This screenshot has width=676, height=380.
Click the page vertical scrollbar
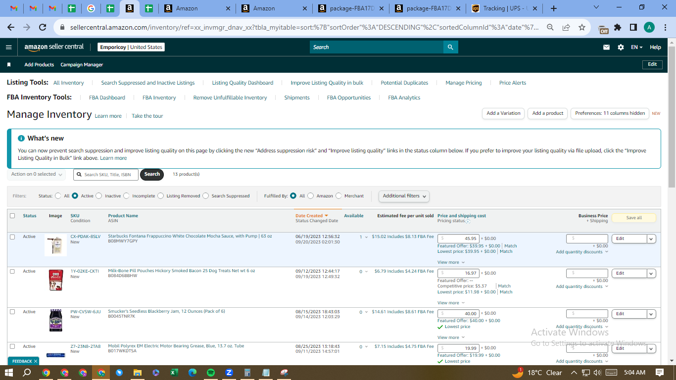click(672, 117)
